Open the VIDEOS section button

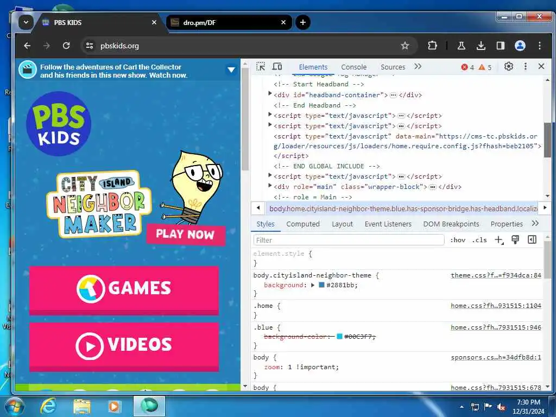click(124, 346)
